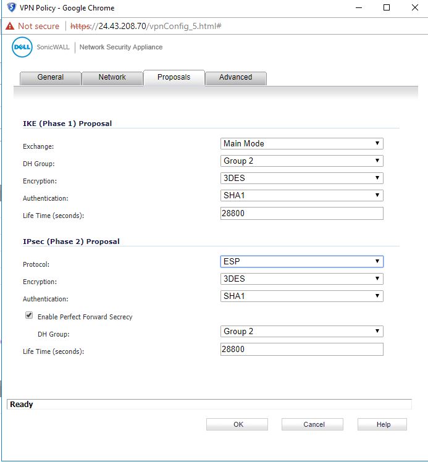Open the Exchange mode dropdown

(x=301, y=144)
